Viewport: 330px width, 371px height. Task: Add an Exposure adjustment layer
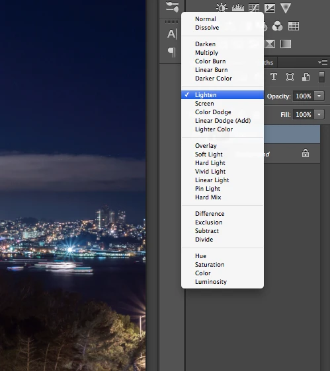pos(270,8)
